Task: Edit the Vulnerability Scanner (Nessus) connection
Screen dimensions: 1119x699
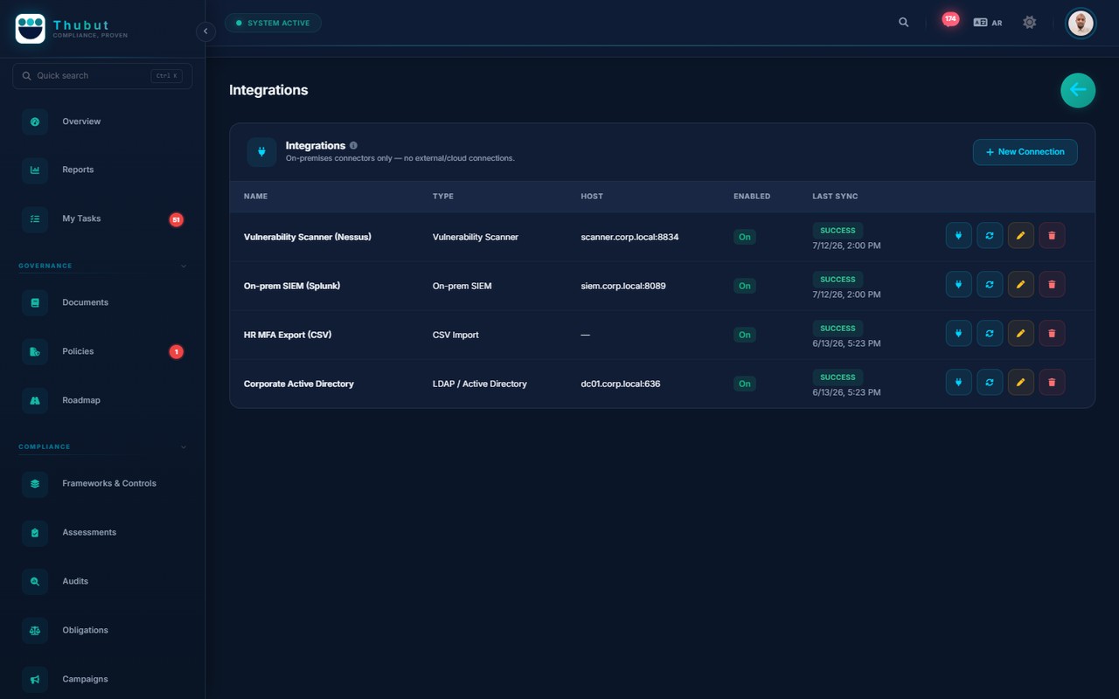Action: coord(1020,235)
